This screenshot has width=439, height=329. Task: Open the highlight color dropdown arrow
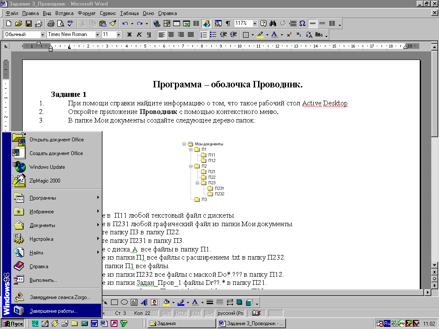coord(267,35)
